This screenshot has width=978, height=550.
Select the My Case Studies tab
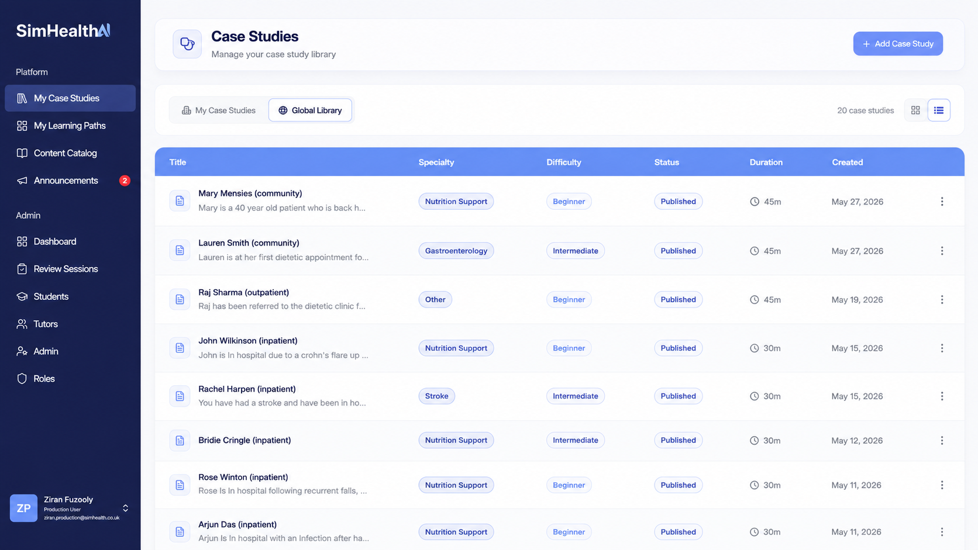pos(219,110)
